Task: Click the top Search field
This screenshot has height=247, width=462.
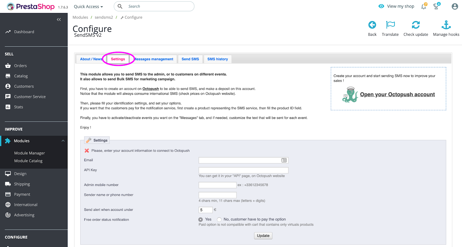Action: (x=154, y=6)
